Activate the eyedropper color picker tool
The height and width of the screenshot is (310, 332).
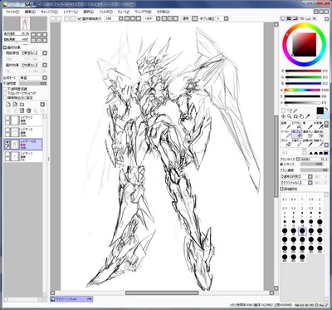point(308,116)
